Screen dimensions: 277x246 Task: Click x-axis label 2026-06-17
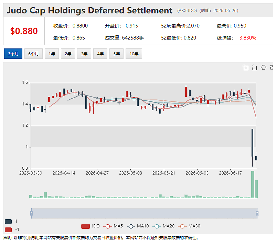coord(230,173)
